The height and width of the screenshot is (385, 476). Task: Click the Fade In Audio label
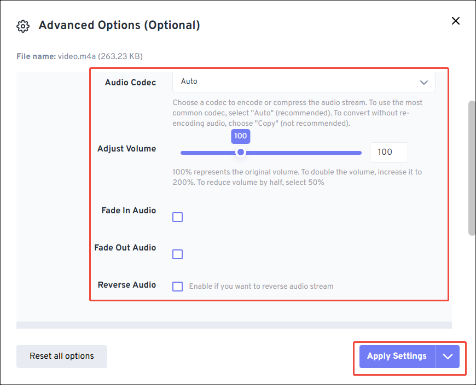click(128, 210)
